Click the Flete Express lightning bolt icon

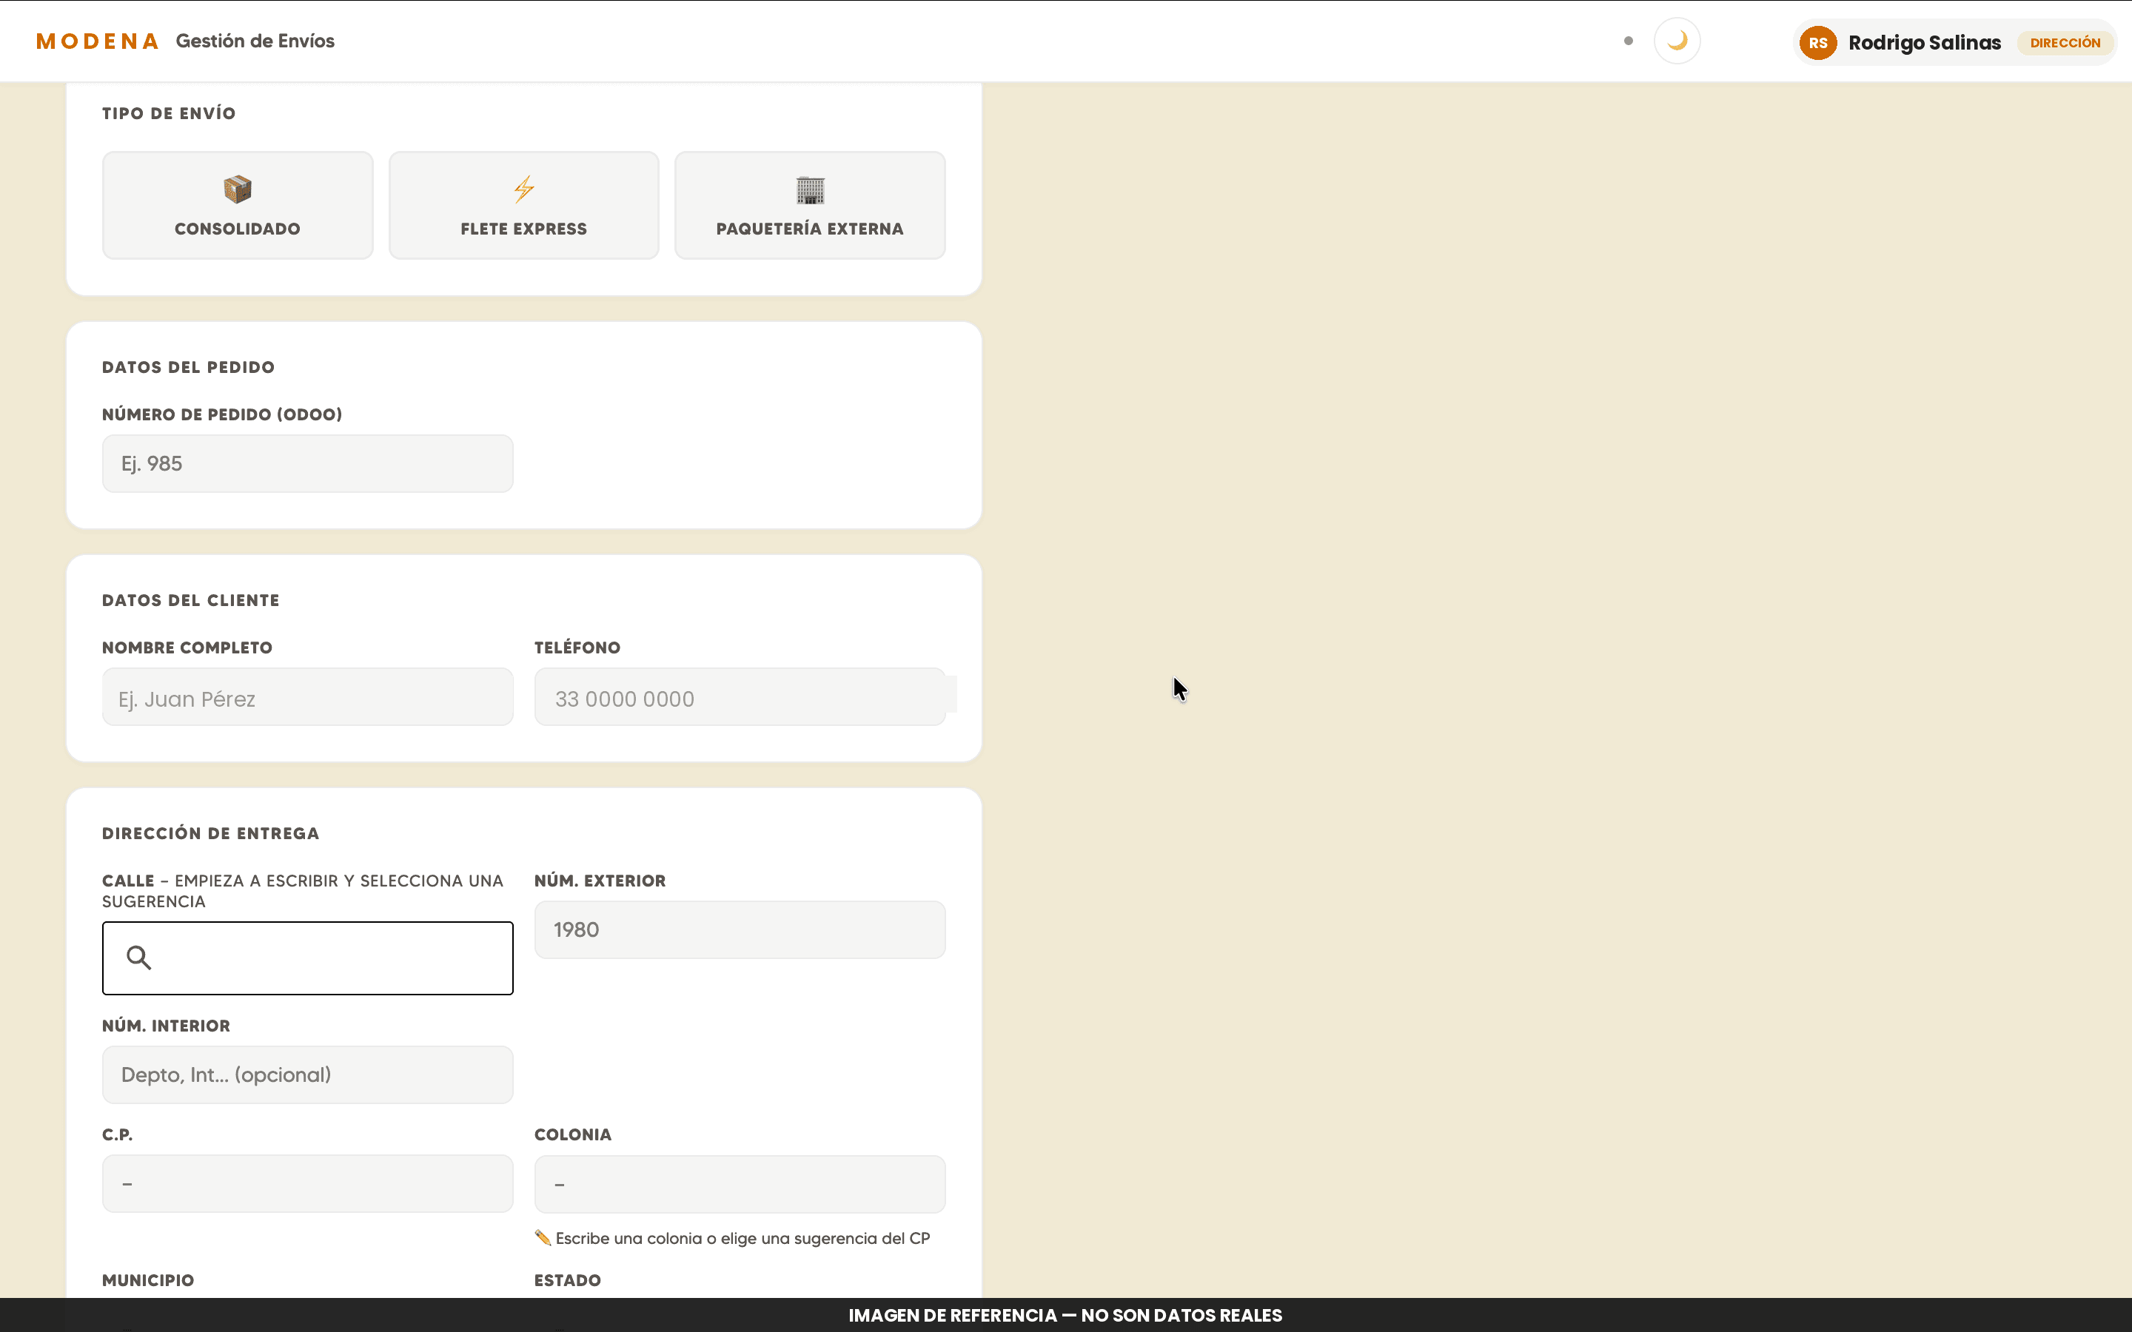click(524, 189)
